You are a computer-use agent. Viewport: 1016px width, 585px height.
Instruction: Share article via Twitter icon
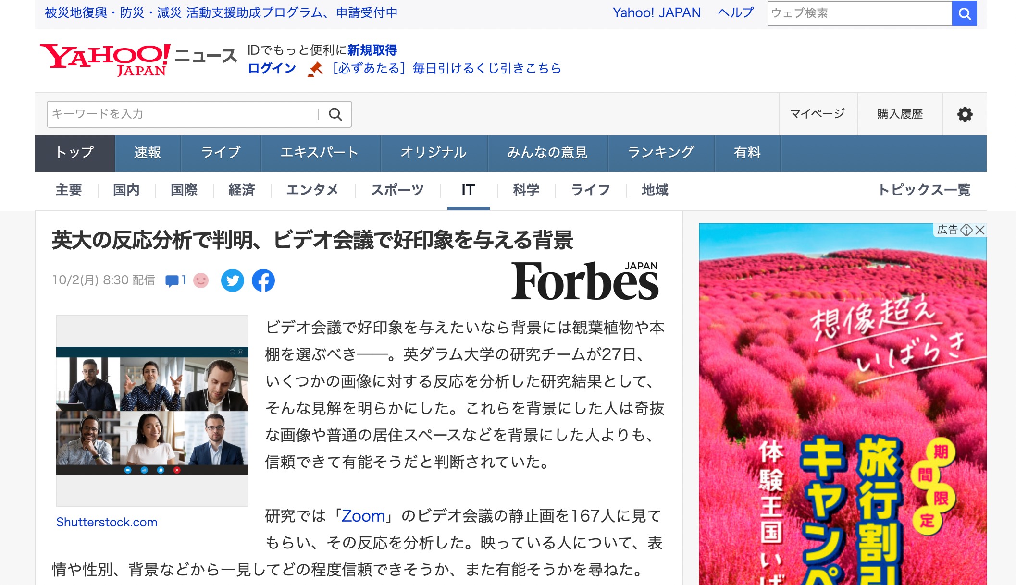click(x=233, y=280)
